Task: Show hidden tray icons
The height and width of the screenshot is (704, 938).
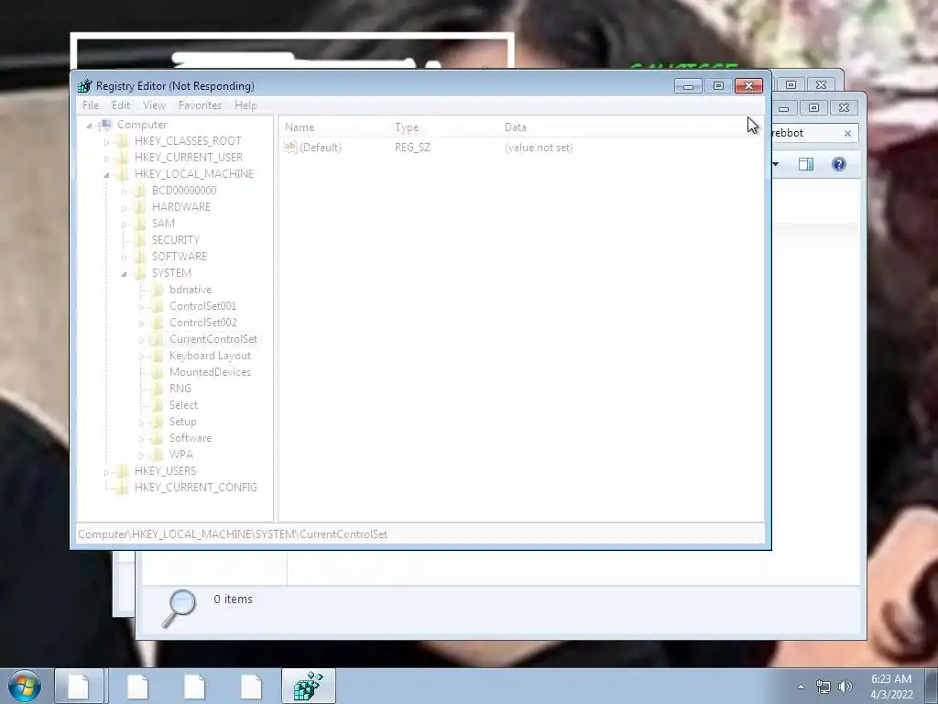Action: click(x=801, y=687)
